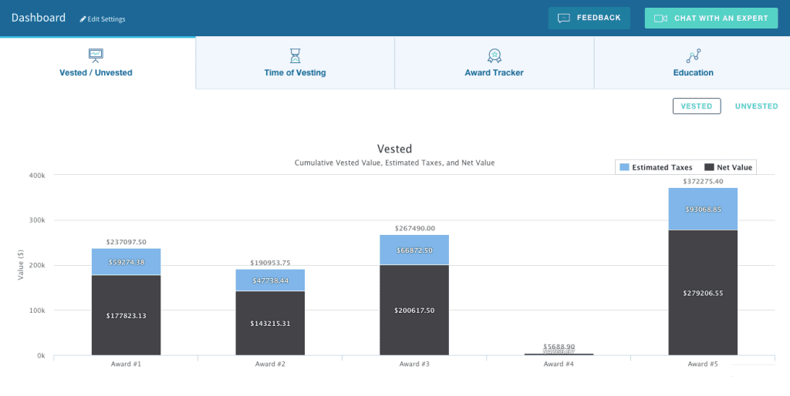Click the Award #1 net value bar $177823.13

126,315
